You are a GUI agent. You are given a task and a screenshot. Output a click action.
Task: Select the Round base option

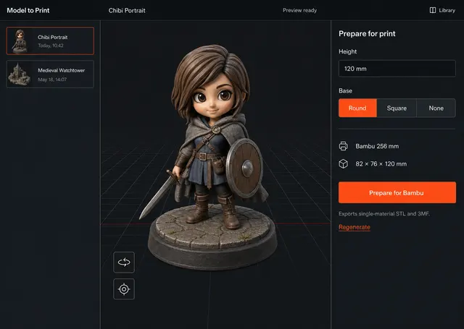tap(357, 108)
